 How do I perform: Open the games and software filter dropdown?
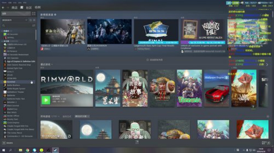14,20
